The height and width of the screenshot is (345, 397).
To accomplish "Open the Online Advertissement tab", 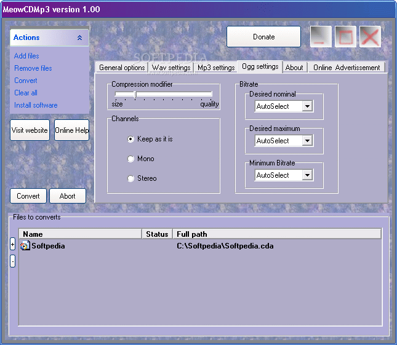I will click(347, 68).
